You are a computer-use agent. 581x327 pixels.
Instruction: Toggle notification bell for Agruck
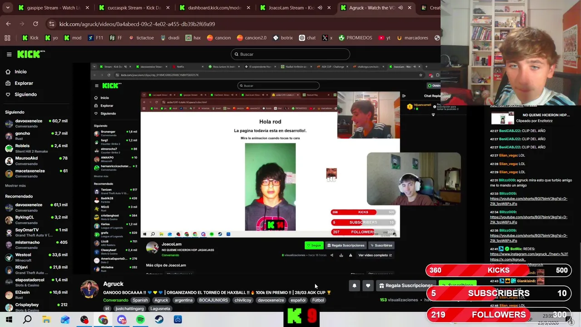tap(355, 286)
